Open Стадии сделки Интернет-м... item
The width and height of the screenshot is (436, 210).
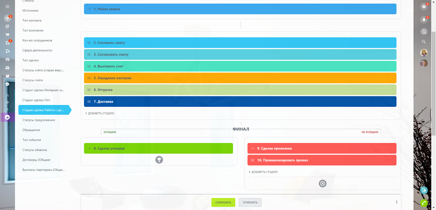coord(43,90)
